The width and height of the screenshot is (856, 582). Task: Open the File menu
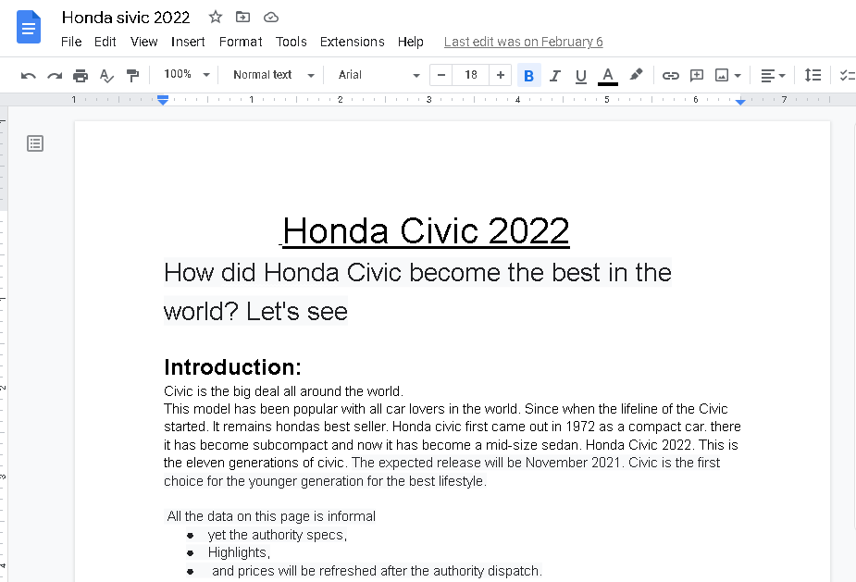pos(71,42)
